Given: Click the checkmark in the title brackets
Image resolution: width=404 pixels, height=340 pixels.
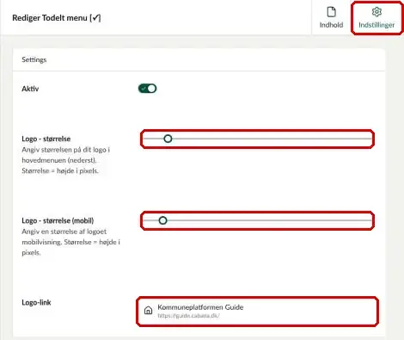Looking at the screenshot, I should (96, 18).
